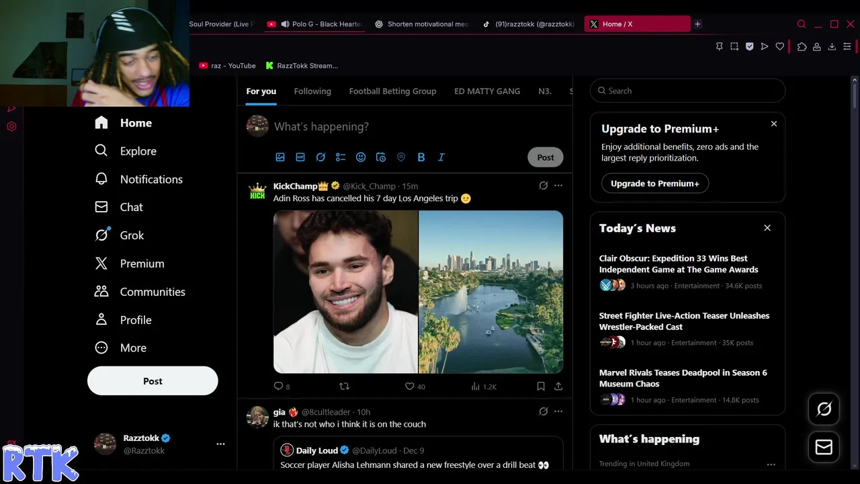This screenshot has height=484, width=860.
Task: Open more options on gia's post
Action: click(558, 411)
